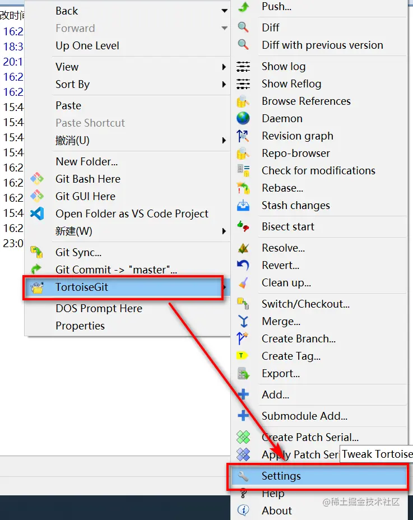Click the Merge icon

[243, 321]
